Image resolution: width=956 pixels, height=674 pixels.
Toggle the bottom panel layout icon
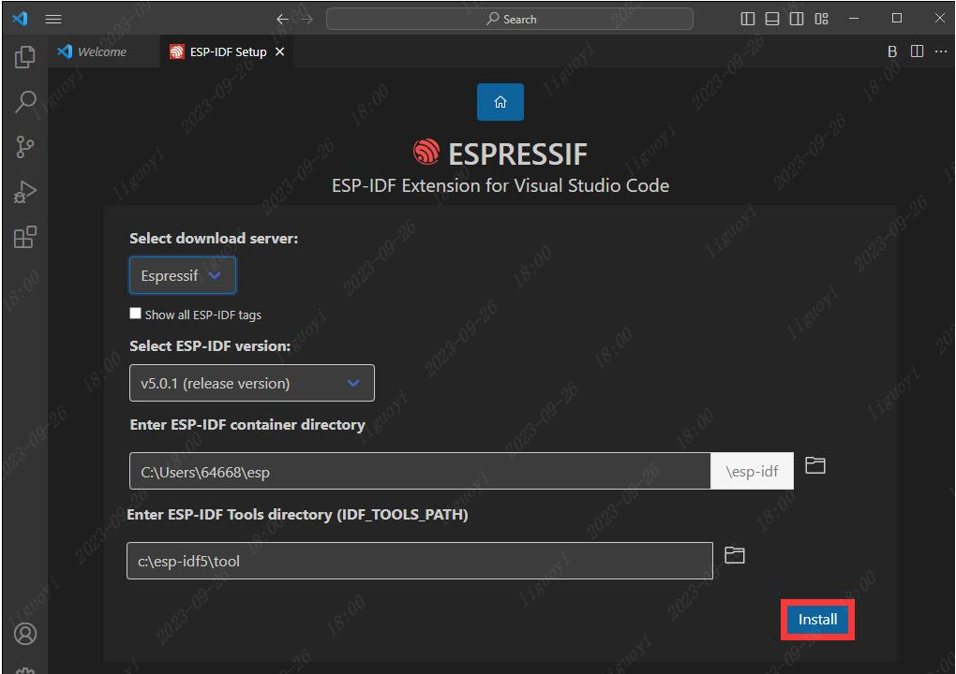click(x=772, y=19)
